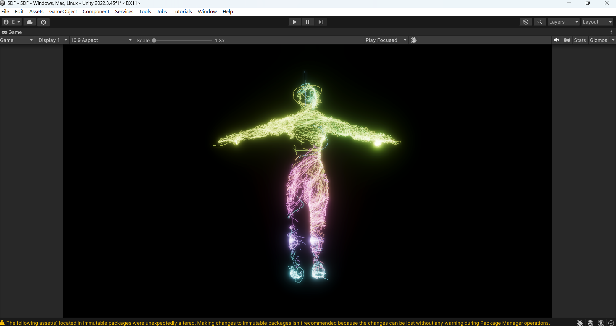This screenshot has height=326, width=616.
Task: Open the Component menu
Action: (96, 11)
